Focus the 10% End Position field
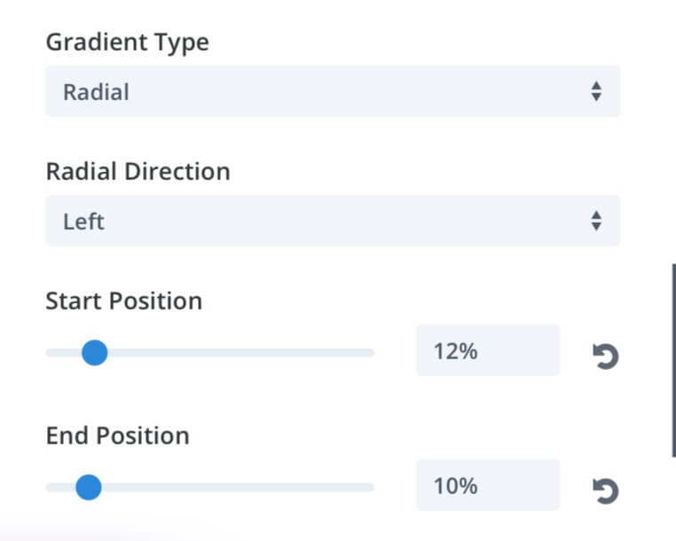 tap(488, 485)
